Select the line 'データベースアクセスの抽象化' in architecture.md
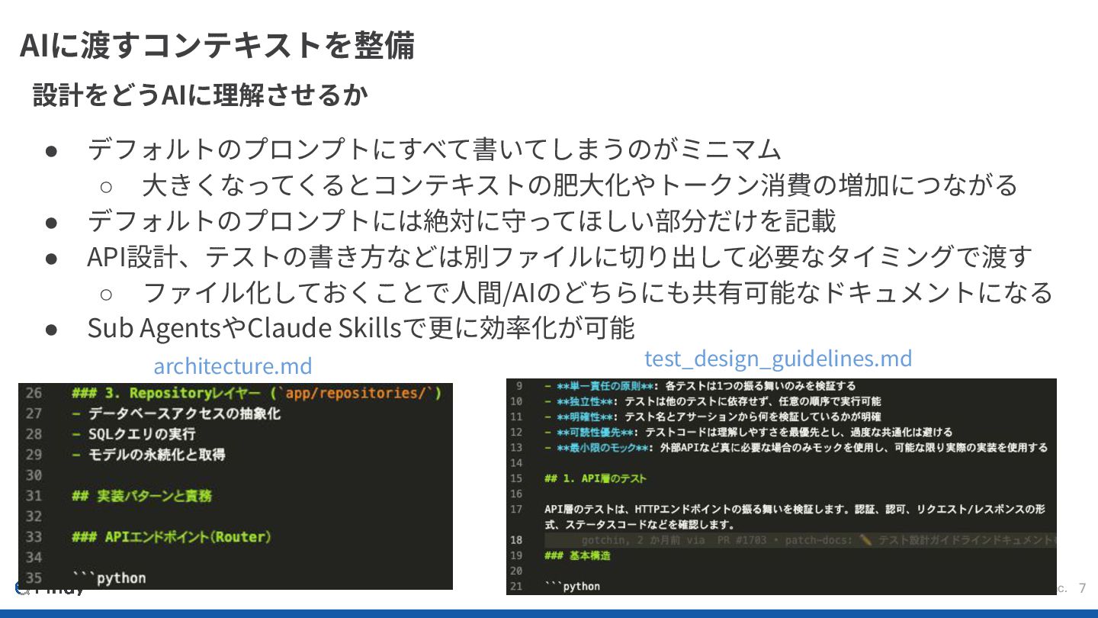This screenshot has width=1098, height=618. click(x=176, y=414)
